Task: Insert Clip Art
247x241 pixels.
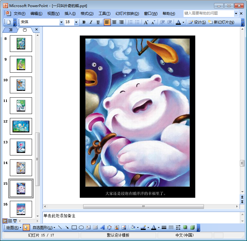Action: pyautogui.click(x=116, y=228)
